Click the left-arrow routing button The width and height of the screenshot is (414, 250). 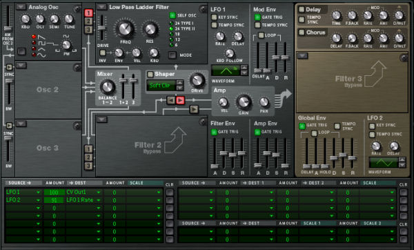[x=171, y=100]
